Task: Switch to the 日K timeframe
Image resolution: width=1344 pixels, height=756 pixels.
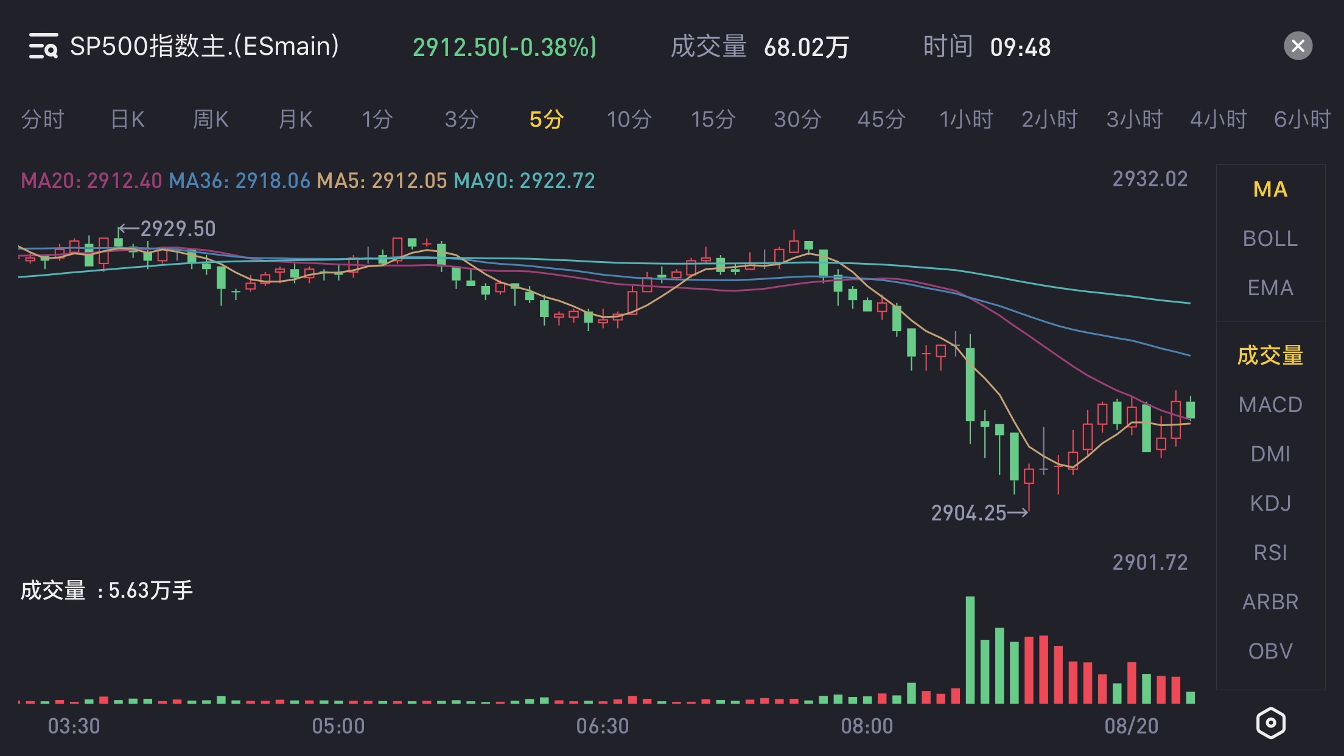Action: [x=127, y=119]
